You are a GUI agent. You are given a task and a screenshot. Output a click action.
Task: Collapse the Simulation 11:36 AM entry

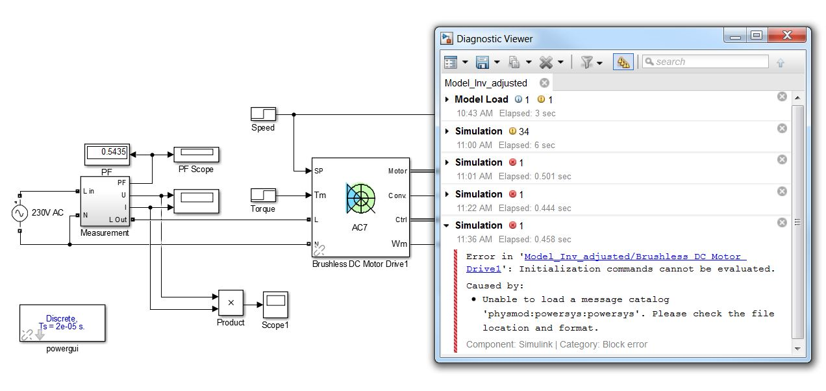[447, 225]
